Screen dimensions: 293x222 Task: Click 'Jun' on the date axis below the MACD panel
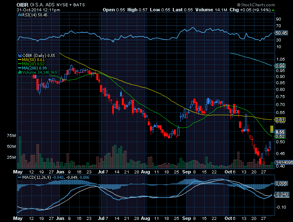coord(60,218)
